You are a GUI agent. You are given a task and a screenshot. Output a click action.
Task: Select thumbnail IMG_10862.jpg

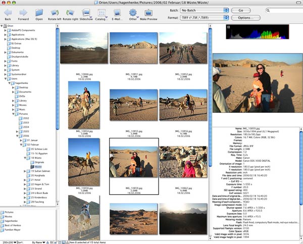pyautogui.click(x=183, y=162)
